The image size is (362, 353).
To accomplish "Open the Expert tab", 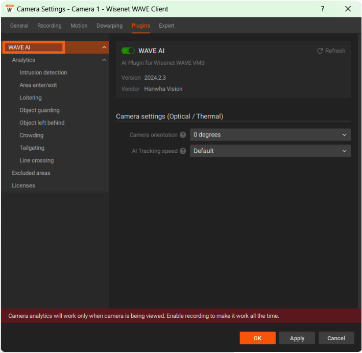I will tap(166, 26).
